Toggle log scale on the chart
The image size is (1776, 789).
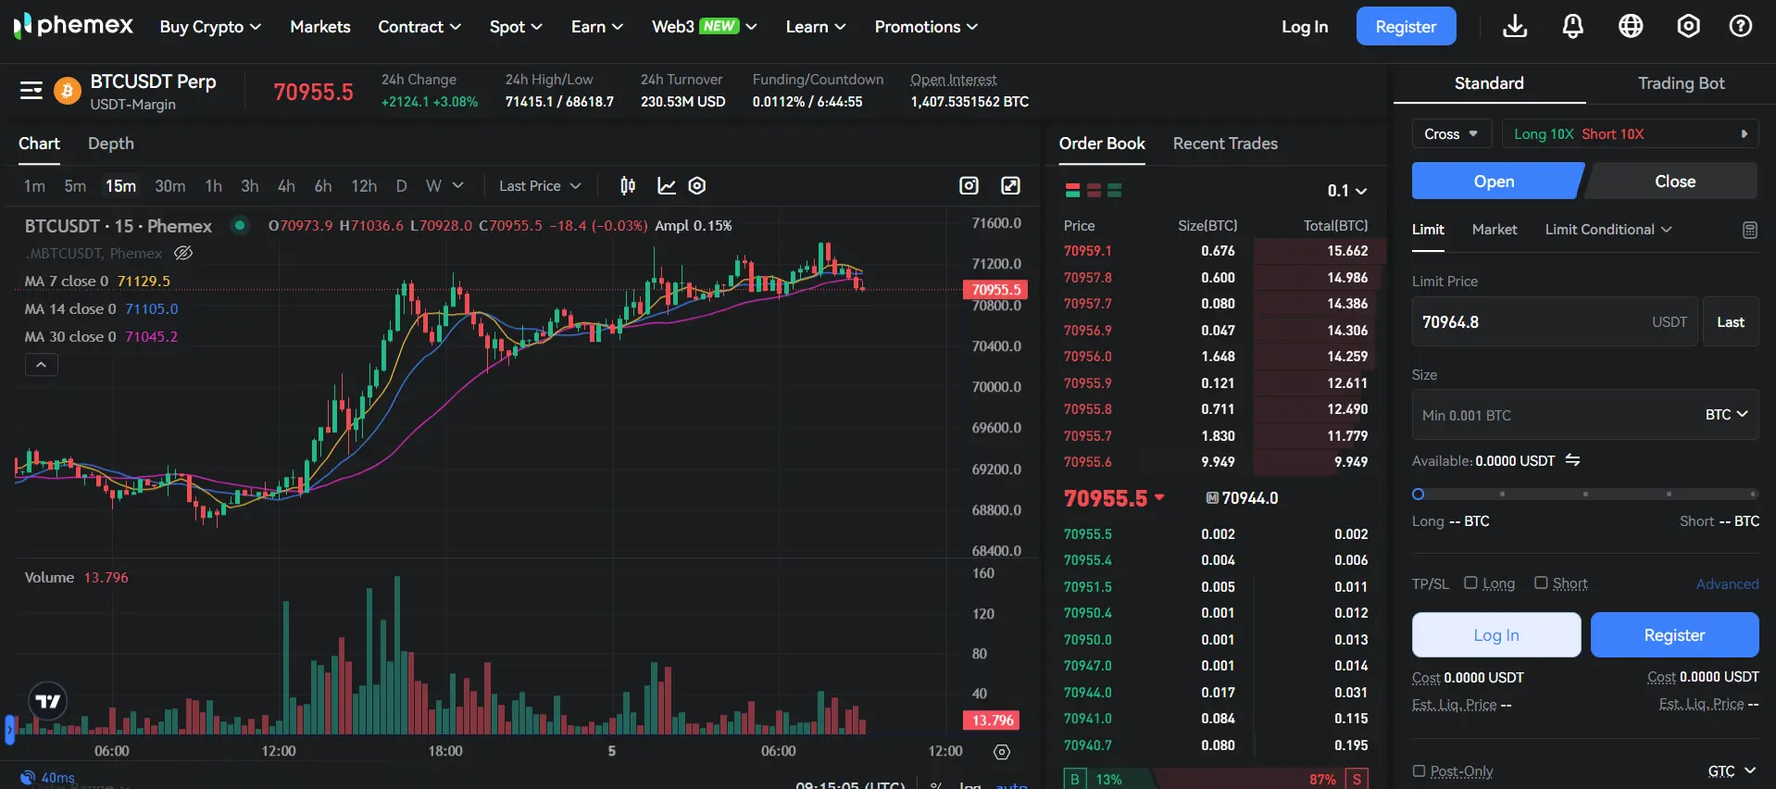click(969, 785)
